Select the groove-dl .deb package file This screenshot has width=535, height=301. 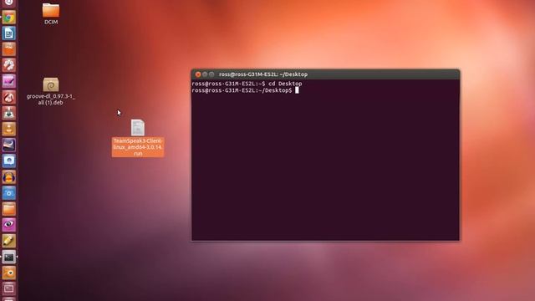click(51, 84)
